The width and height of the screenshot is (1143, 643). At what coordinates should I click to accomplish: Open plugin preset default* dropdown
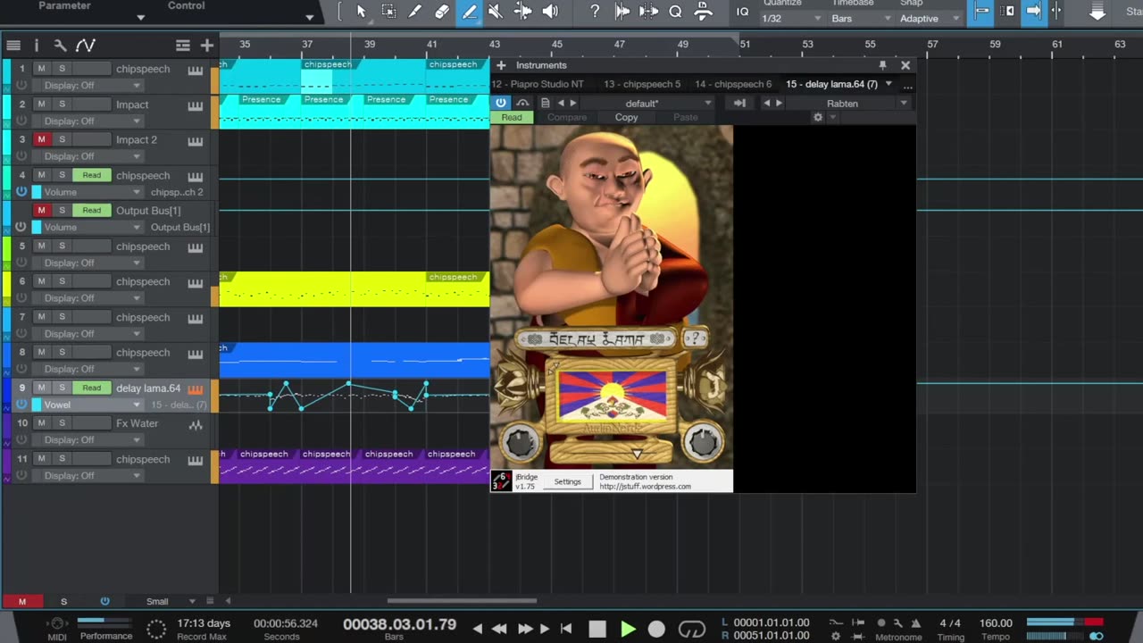[648, 104]
